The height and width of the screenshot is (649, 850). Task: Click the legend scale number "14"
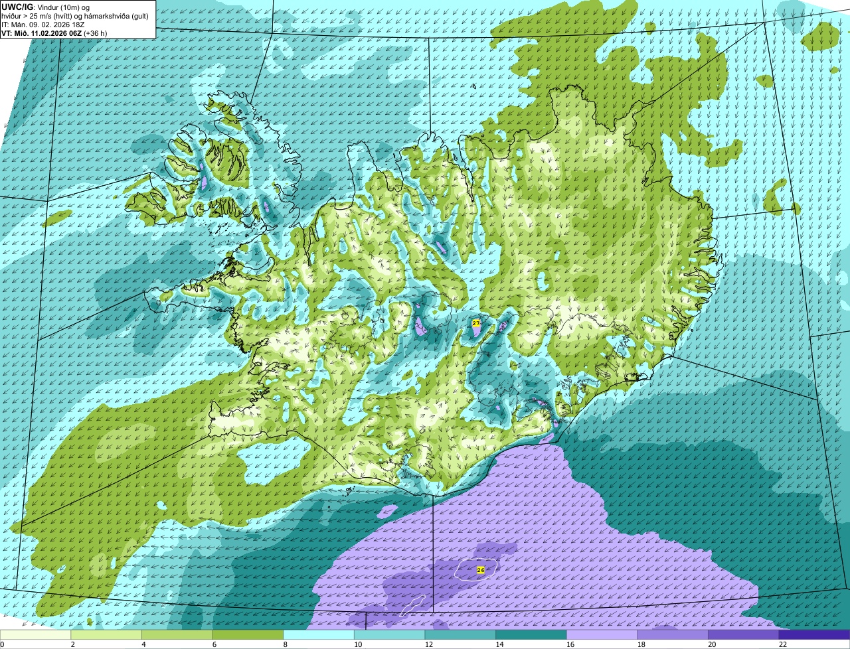click(x=499, y=644)
